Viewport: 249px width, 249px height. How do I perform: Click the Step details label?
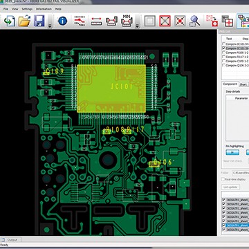232,91
